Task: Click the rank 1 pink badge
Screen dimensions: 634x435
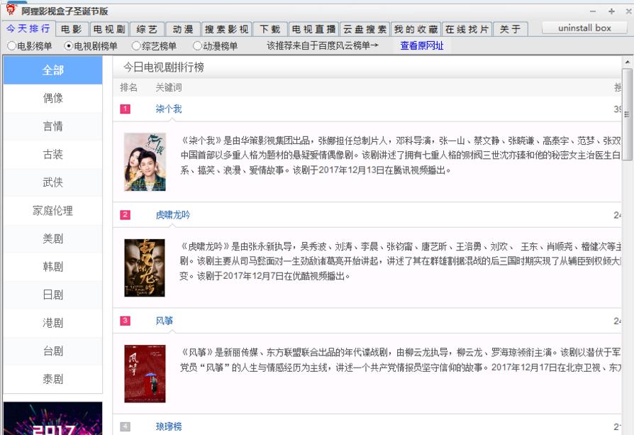Action: 126,109
